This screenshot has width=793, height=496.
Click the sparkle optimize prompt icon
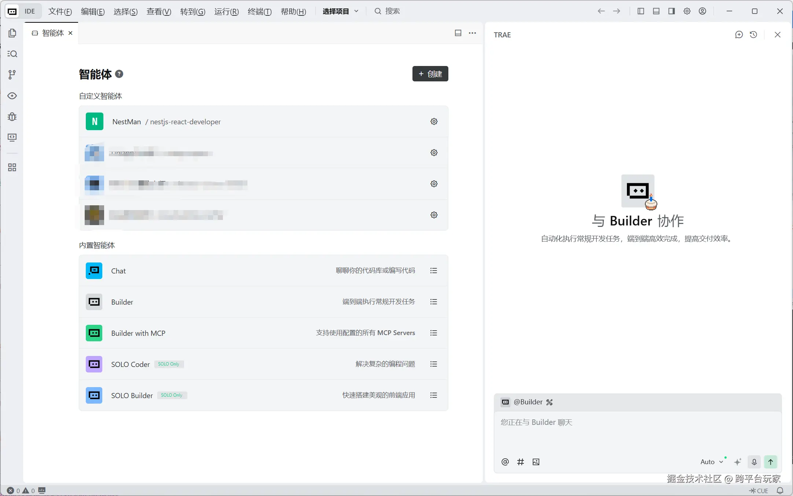click(x=738, y=462)
